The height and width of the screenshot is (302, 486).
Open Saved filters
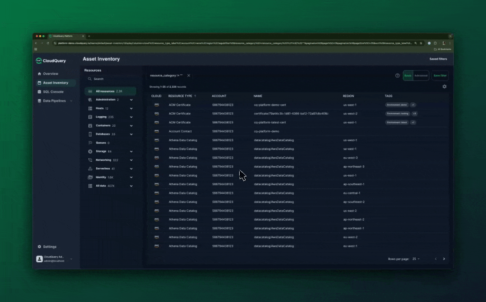(438, 59)
